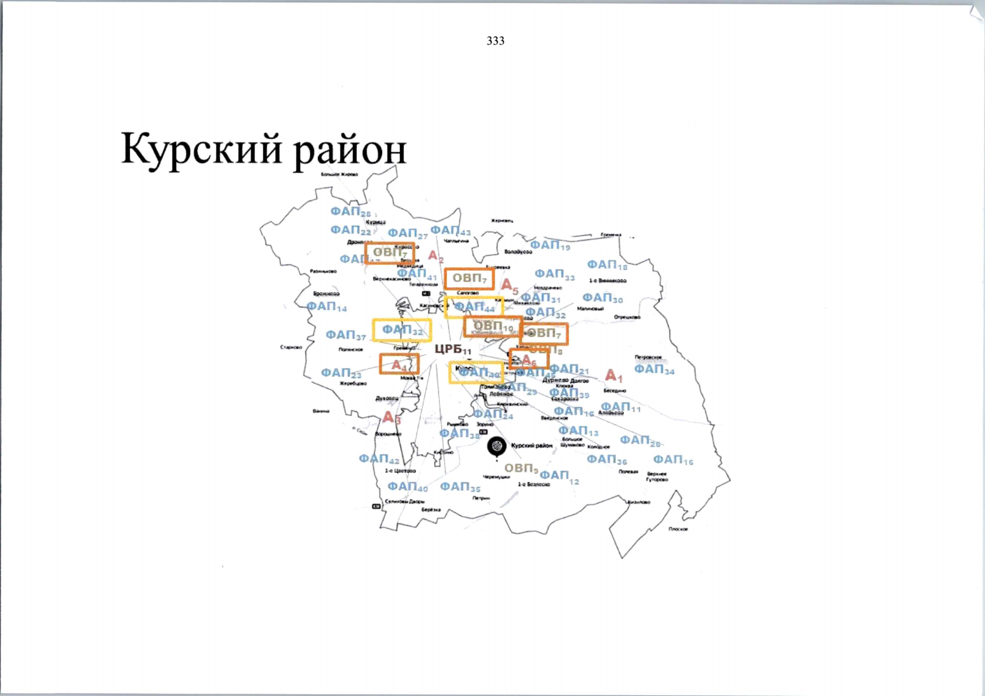Click the ОВП9 label near Черемушки

pos(521,468)
